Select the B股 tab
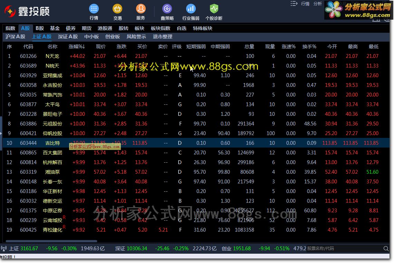 pos(40,28)
